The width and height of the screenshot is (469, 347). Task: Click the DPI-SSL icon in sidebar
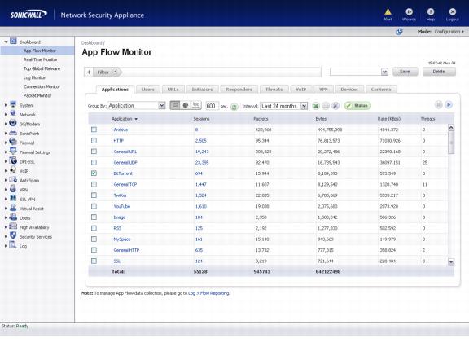(13, 160)
